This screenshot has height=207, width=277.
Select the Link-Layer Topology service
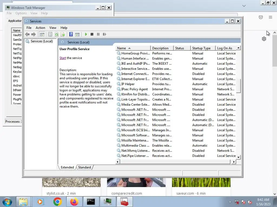click(176, 99)
